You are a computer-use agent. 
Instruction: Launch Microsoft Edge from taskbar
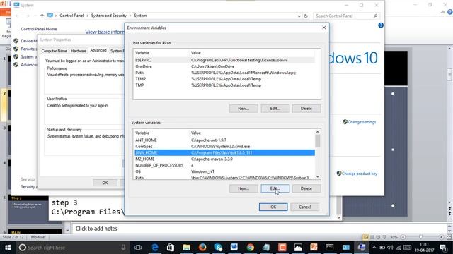click(155, 248)
